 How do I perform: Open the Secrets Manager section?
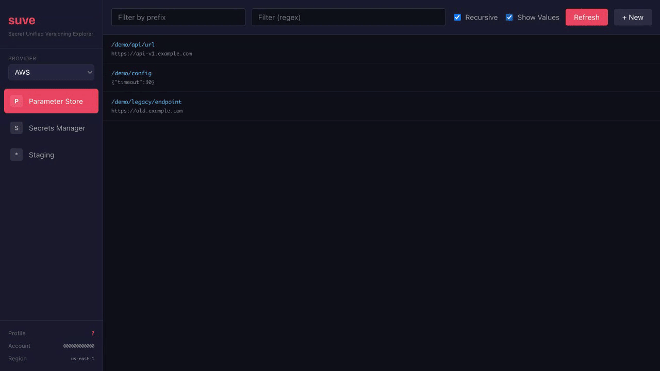click(51, 128)
